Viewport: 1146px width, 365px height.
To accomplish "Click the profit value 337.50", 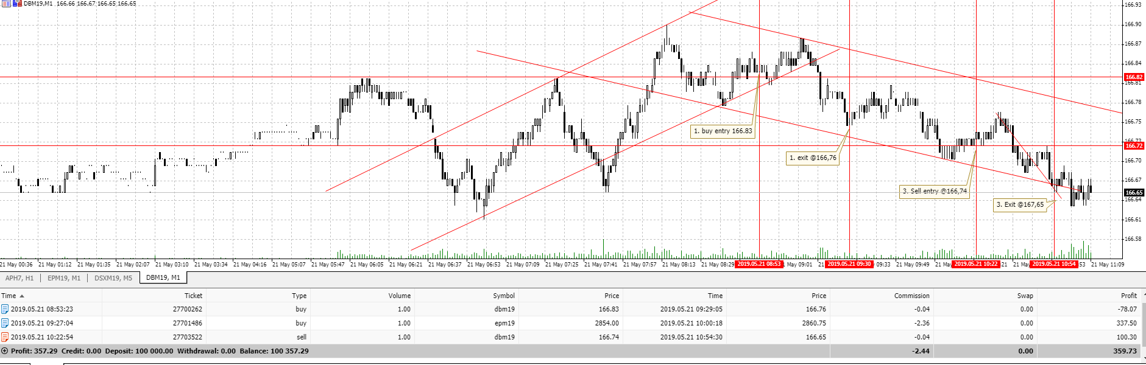I will coord(1127,323).
